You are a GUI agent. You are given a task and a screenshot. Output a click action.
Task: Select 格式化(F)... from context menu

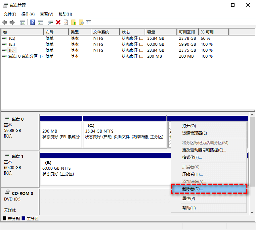pos(208,157)
